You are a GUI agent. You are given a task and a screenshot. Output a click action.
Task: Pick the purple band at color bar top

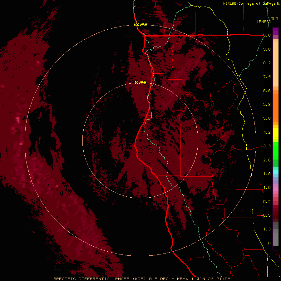[276, 31]
